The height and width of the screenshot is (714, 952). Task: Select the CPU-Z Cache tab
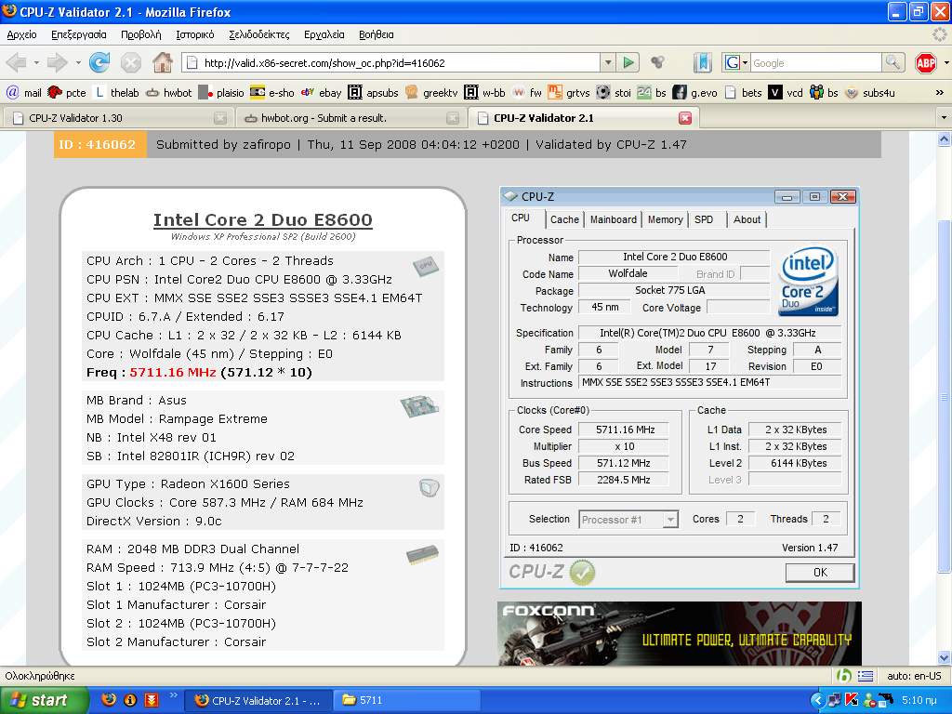click(x=564, y=219)
